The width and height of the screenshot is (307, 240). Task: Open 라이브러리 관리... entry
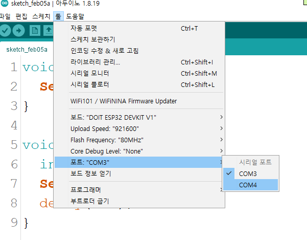(x=139, y=62)
